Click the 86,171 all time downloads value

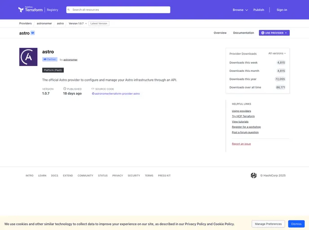pos(280,87)
